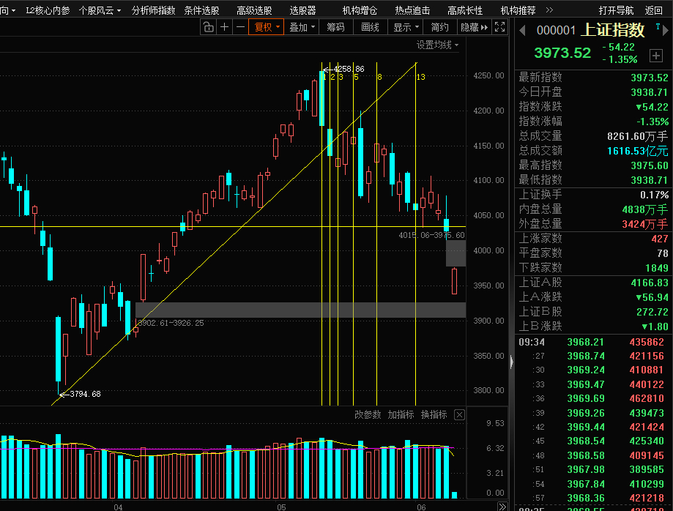Click the 上证指数 index name title
The width and height of the screenshot is (673, 511).
[x=613, y=30]
